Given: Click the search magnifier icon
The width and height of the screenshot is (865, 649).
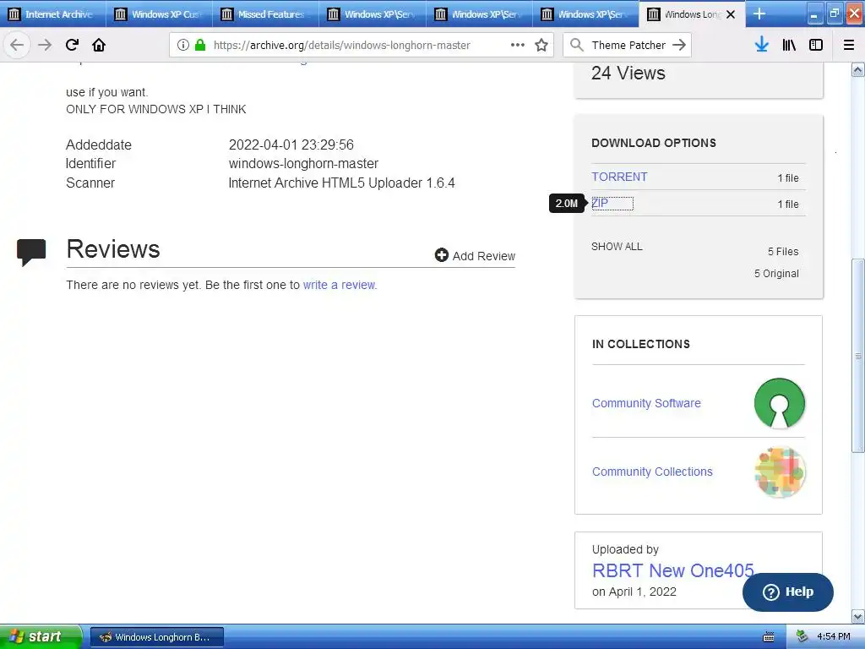Looking at the screenshot, I should [x=576, y=45].
